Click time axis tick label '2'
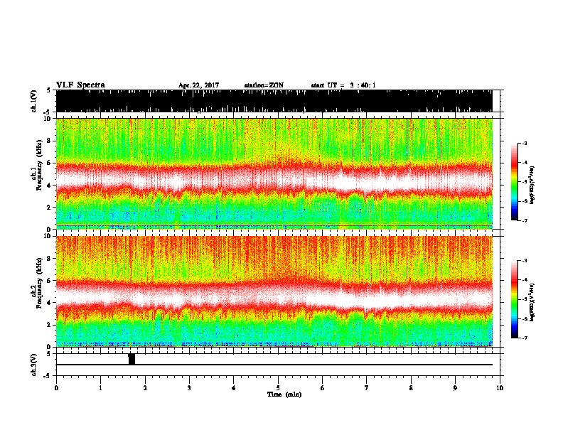Viewport: 563px width, 435px height. click(x=145, y=388)
